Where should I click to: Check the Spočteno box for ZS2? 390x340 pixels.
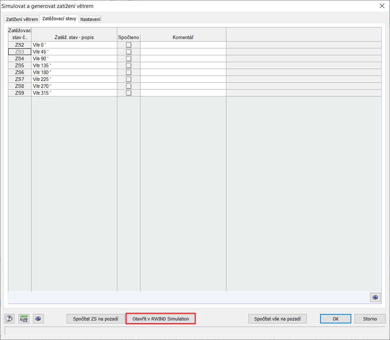coord(128,45)
